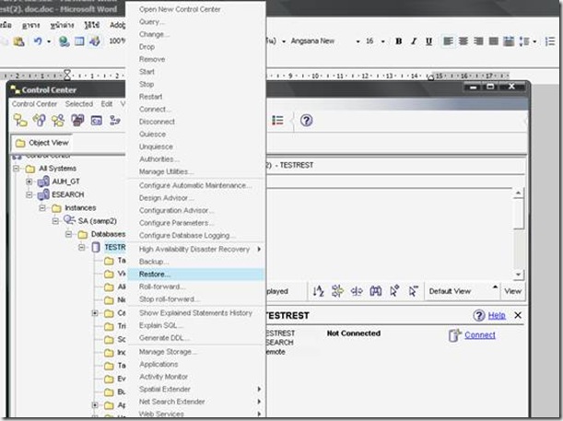The image size is (563, 421).
Task: Click sort A-Z icon in details toolbar
Action: (319, 291)
